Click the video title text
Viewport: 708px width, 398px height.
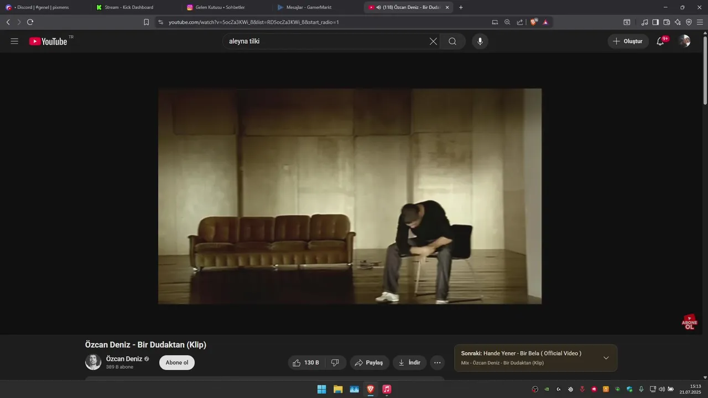coord(145,345)
